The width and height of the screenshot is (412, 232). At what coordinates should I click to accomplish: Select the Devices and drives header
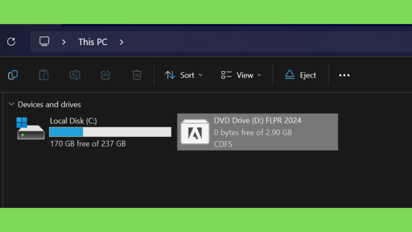coord(49,104)
